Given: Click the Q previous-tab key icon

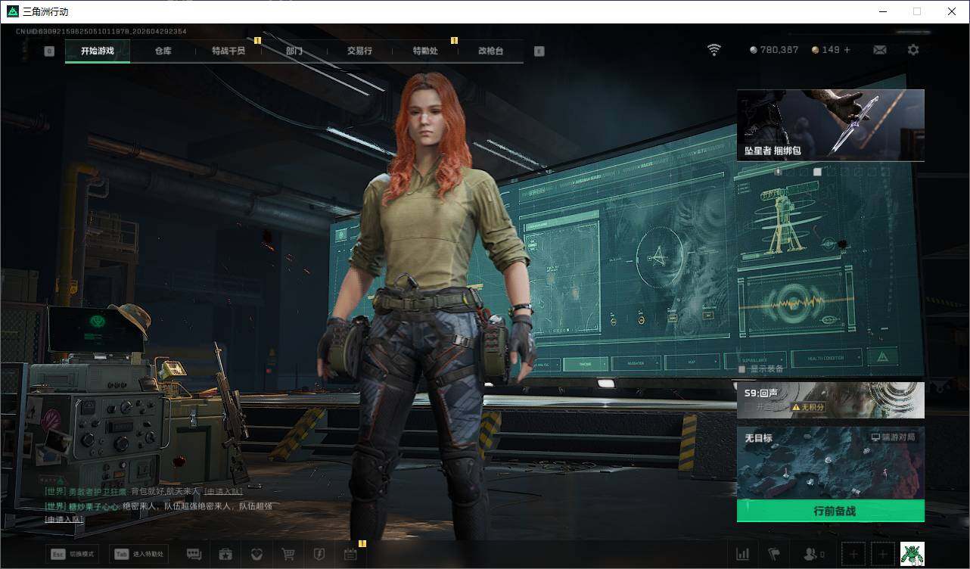Looking at the screenshot, I should [49, 51].
